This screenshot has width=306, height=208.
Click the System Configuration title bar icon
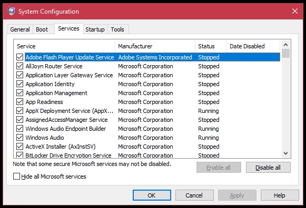tap(11, 11)
